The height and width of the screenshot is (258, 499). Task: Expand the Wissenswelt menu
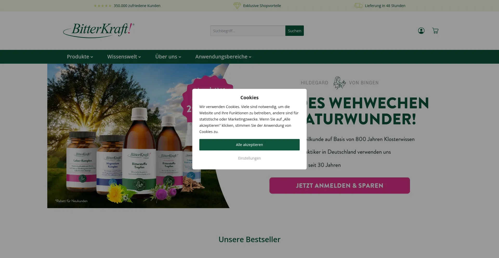(124, 57)
